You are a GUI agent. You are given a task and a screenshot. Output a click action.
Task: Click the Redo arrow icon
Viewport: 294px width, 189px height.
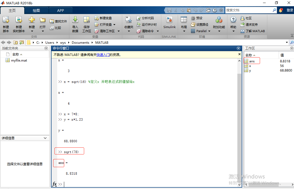(x=202, y=10)
